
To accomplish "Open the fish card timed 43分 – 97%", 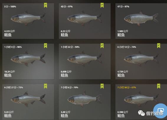I will point(85,21).
